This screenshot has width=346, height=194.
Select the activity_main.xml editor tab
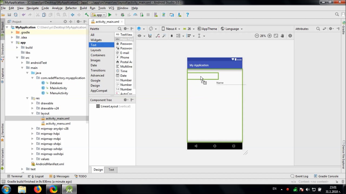(x=107, y=22)
